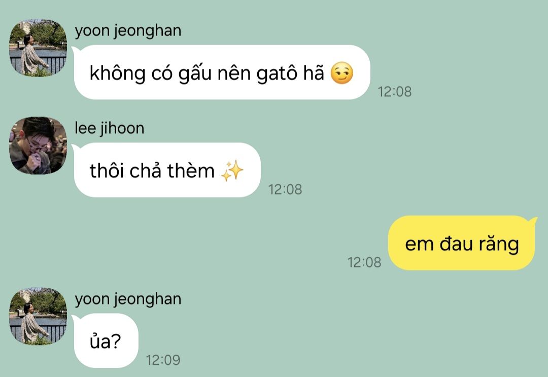
Task: Click the sparkles emoji in lee jihoon's message
Action: [232, 171]
